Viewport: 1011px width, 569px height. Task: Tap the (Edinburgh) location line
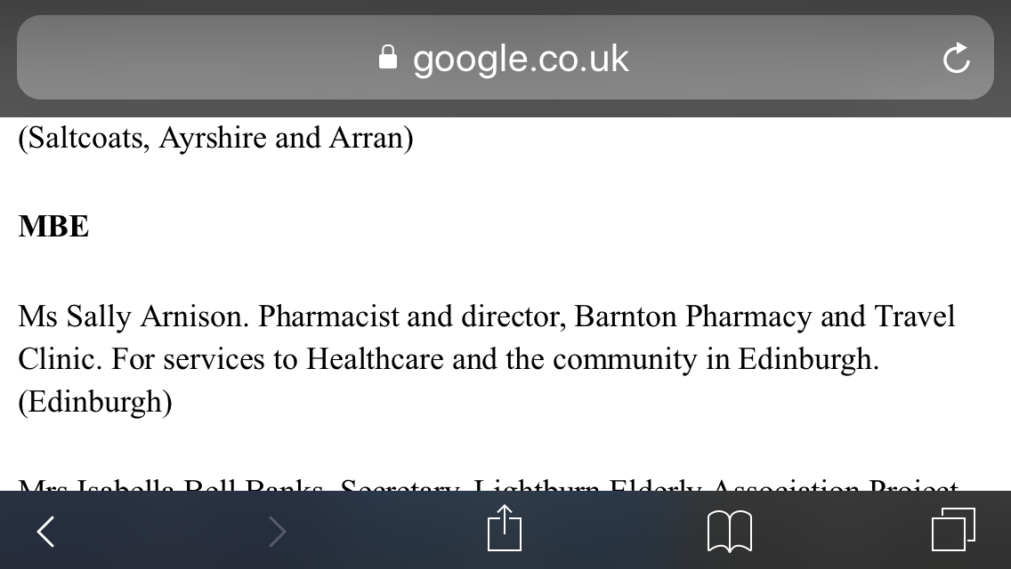coord(95,402)
